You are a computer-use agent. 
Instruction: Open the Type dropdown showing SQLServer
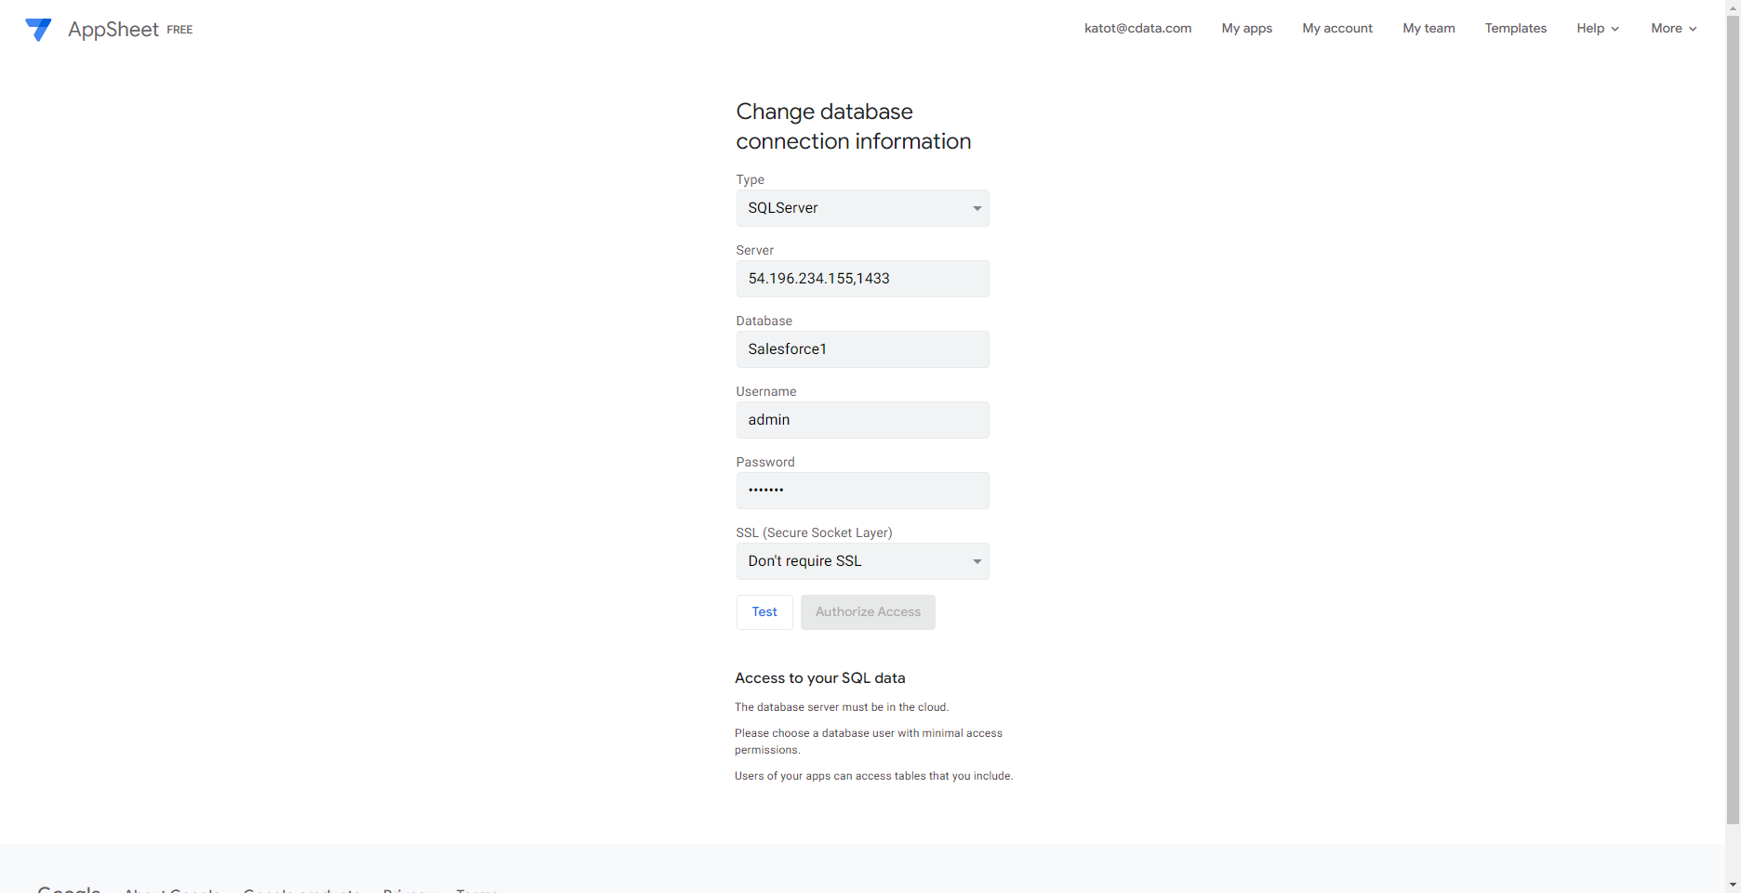tap(862, 208)
